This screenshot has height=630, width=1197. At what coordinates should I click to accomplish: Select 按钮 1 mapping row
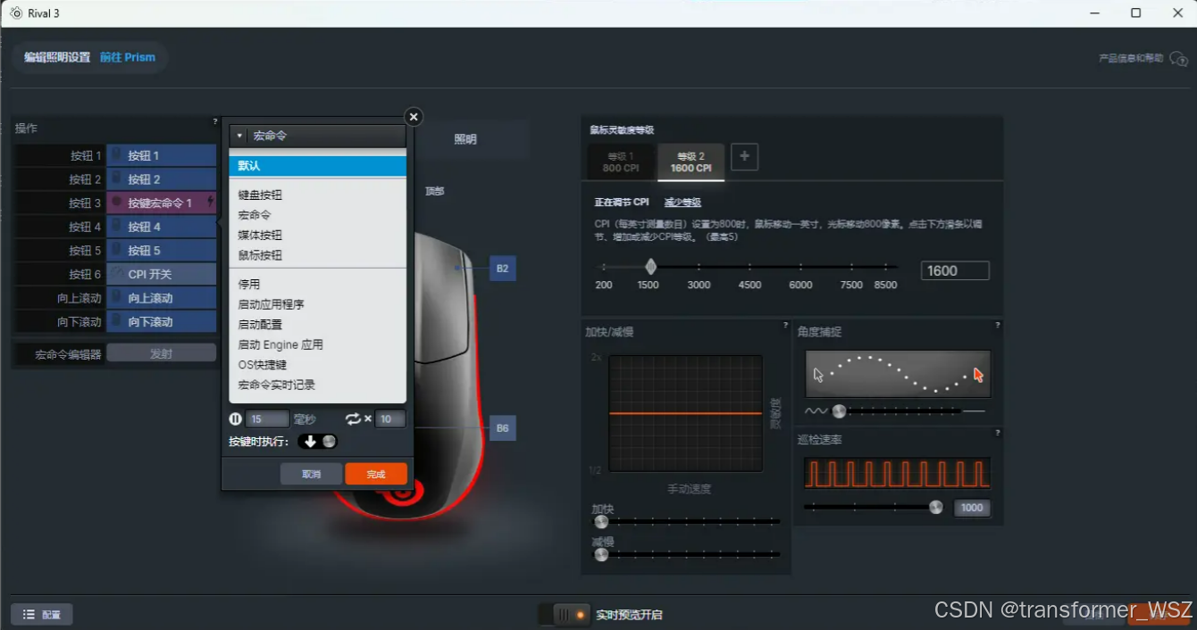162,155
